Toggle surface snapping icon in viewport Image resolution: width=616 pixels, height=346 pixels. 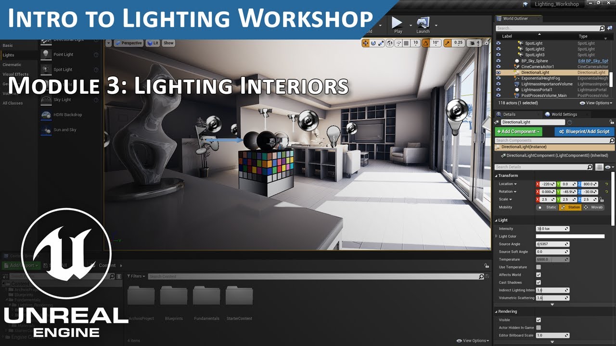pyautogui.click(x=398, y=43)
